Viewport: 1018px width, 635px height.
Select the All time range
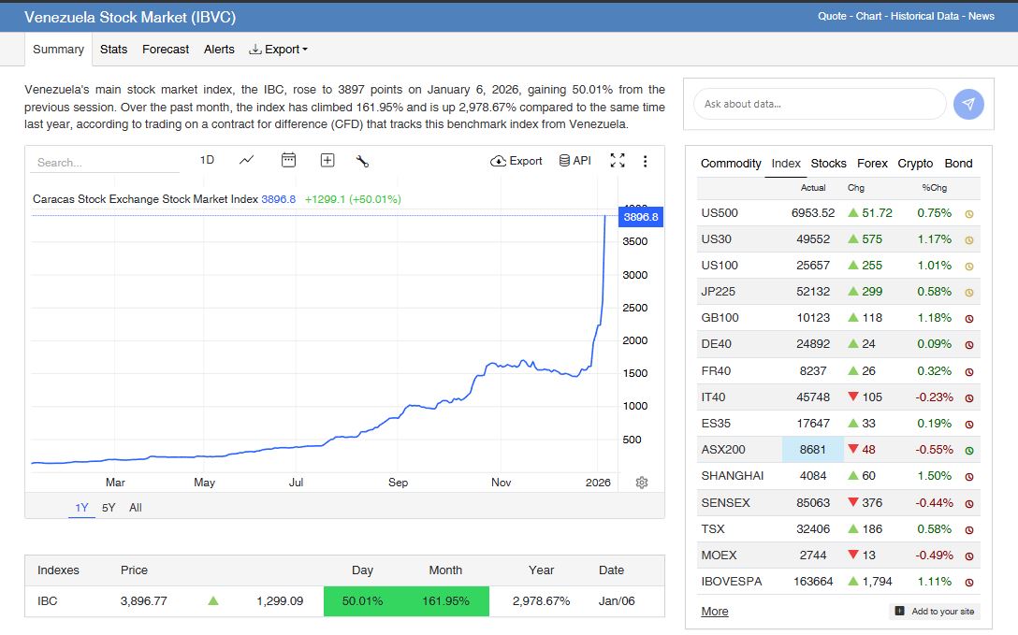pyautogui.click(x=136, y=508)
